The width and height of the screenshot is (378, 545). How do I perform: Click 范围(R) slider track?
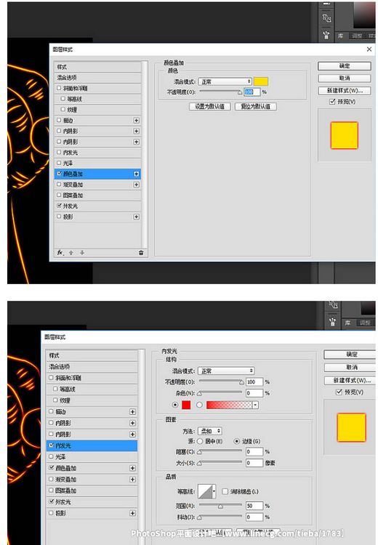(220, 506)
